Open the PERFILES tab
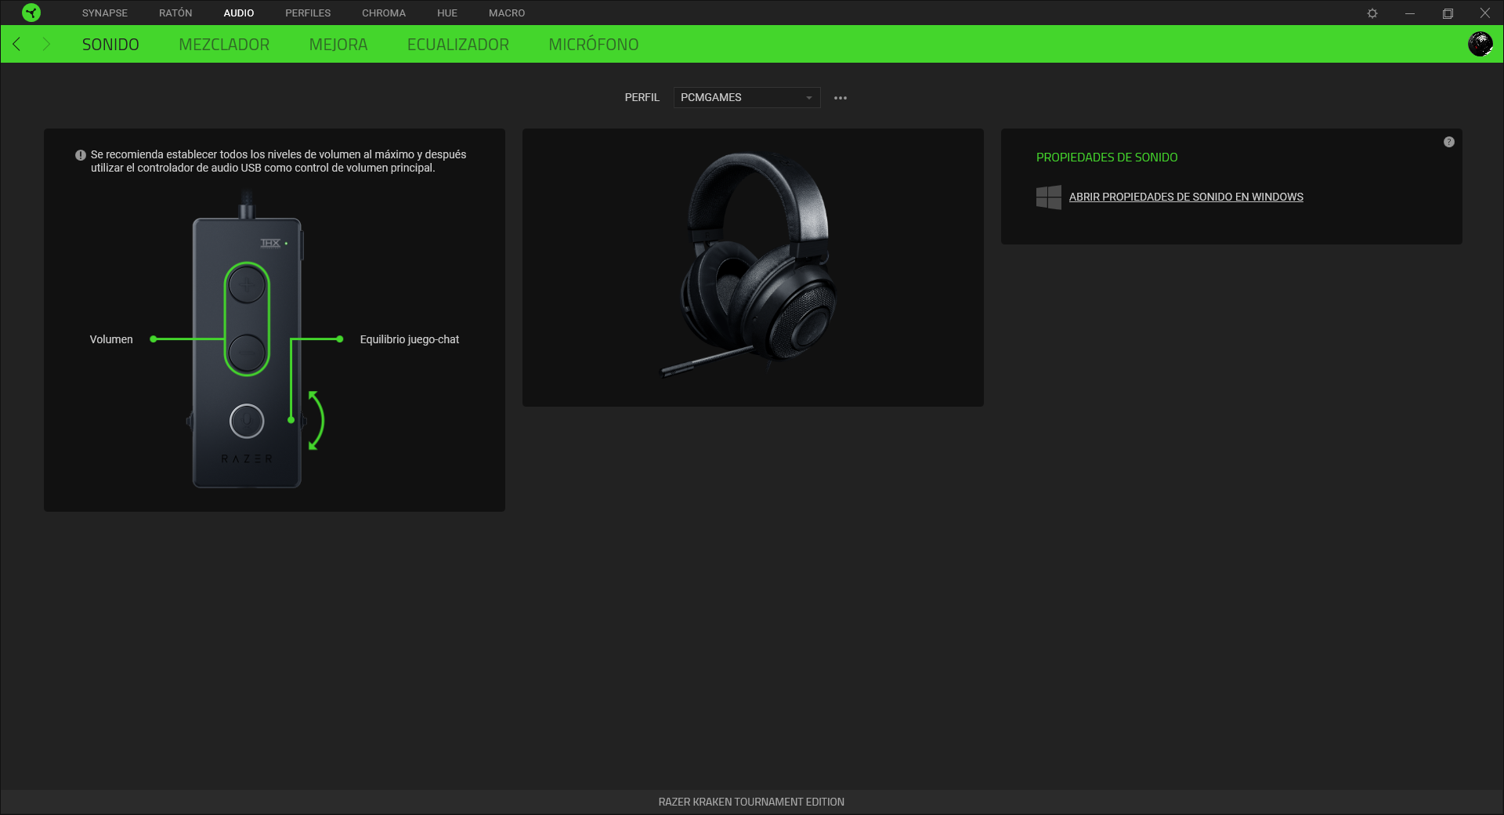Viewport: 1504px width, 815px height. [x=308, y=13]
